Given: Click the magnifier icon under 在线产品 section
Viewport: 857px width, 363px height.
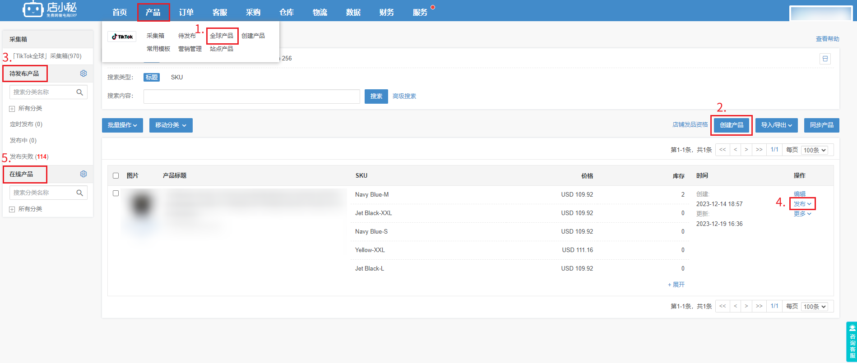Looking at the screenshot, I should click(x=80, y=193).
